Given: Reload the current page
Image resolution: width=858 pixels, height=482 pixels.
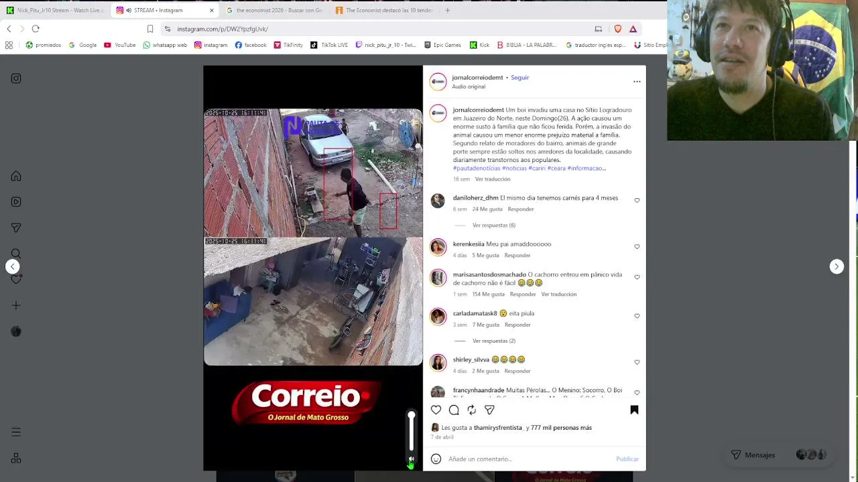Looking at the screenshot, I should 36,29.
